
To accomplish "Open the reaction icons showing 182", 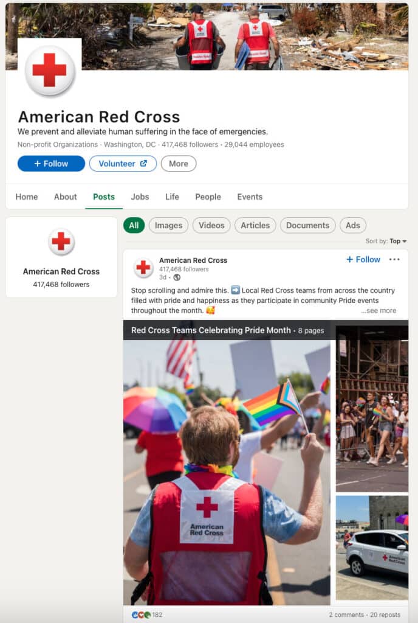I will point(141,614).
